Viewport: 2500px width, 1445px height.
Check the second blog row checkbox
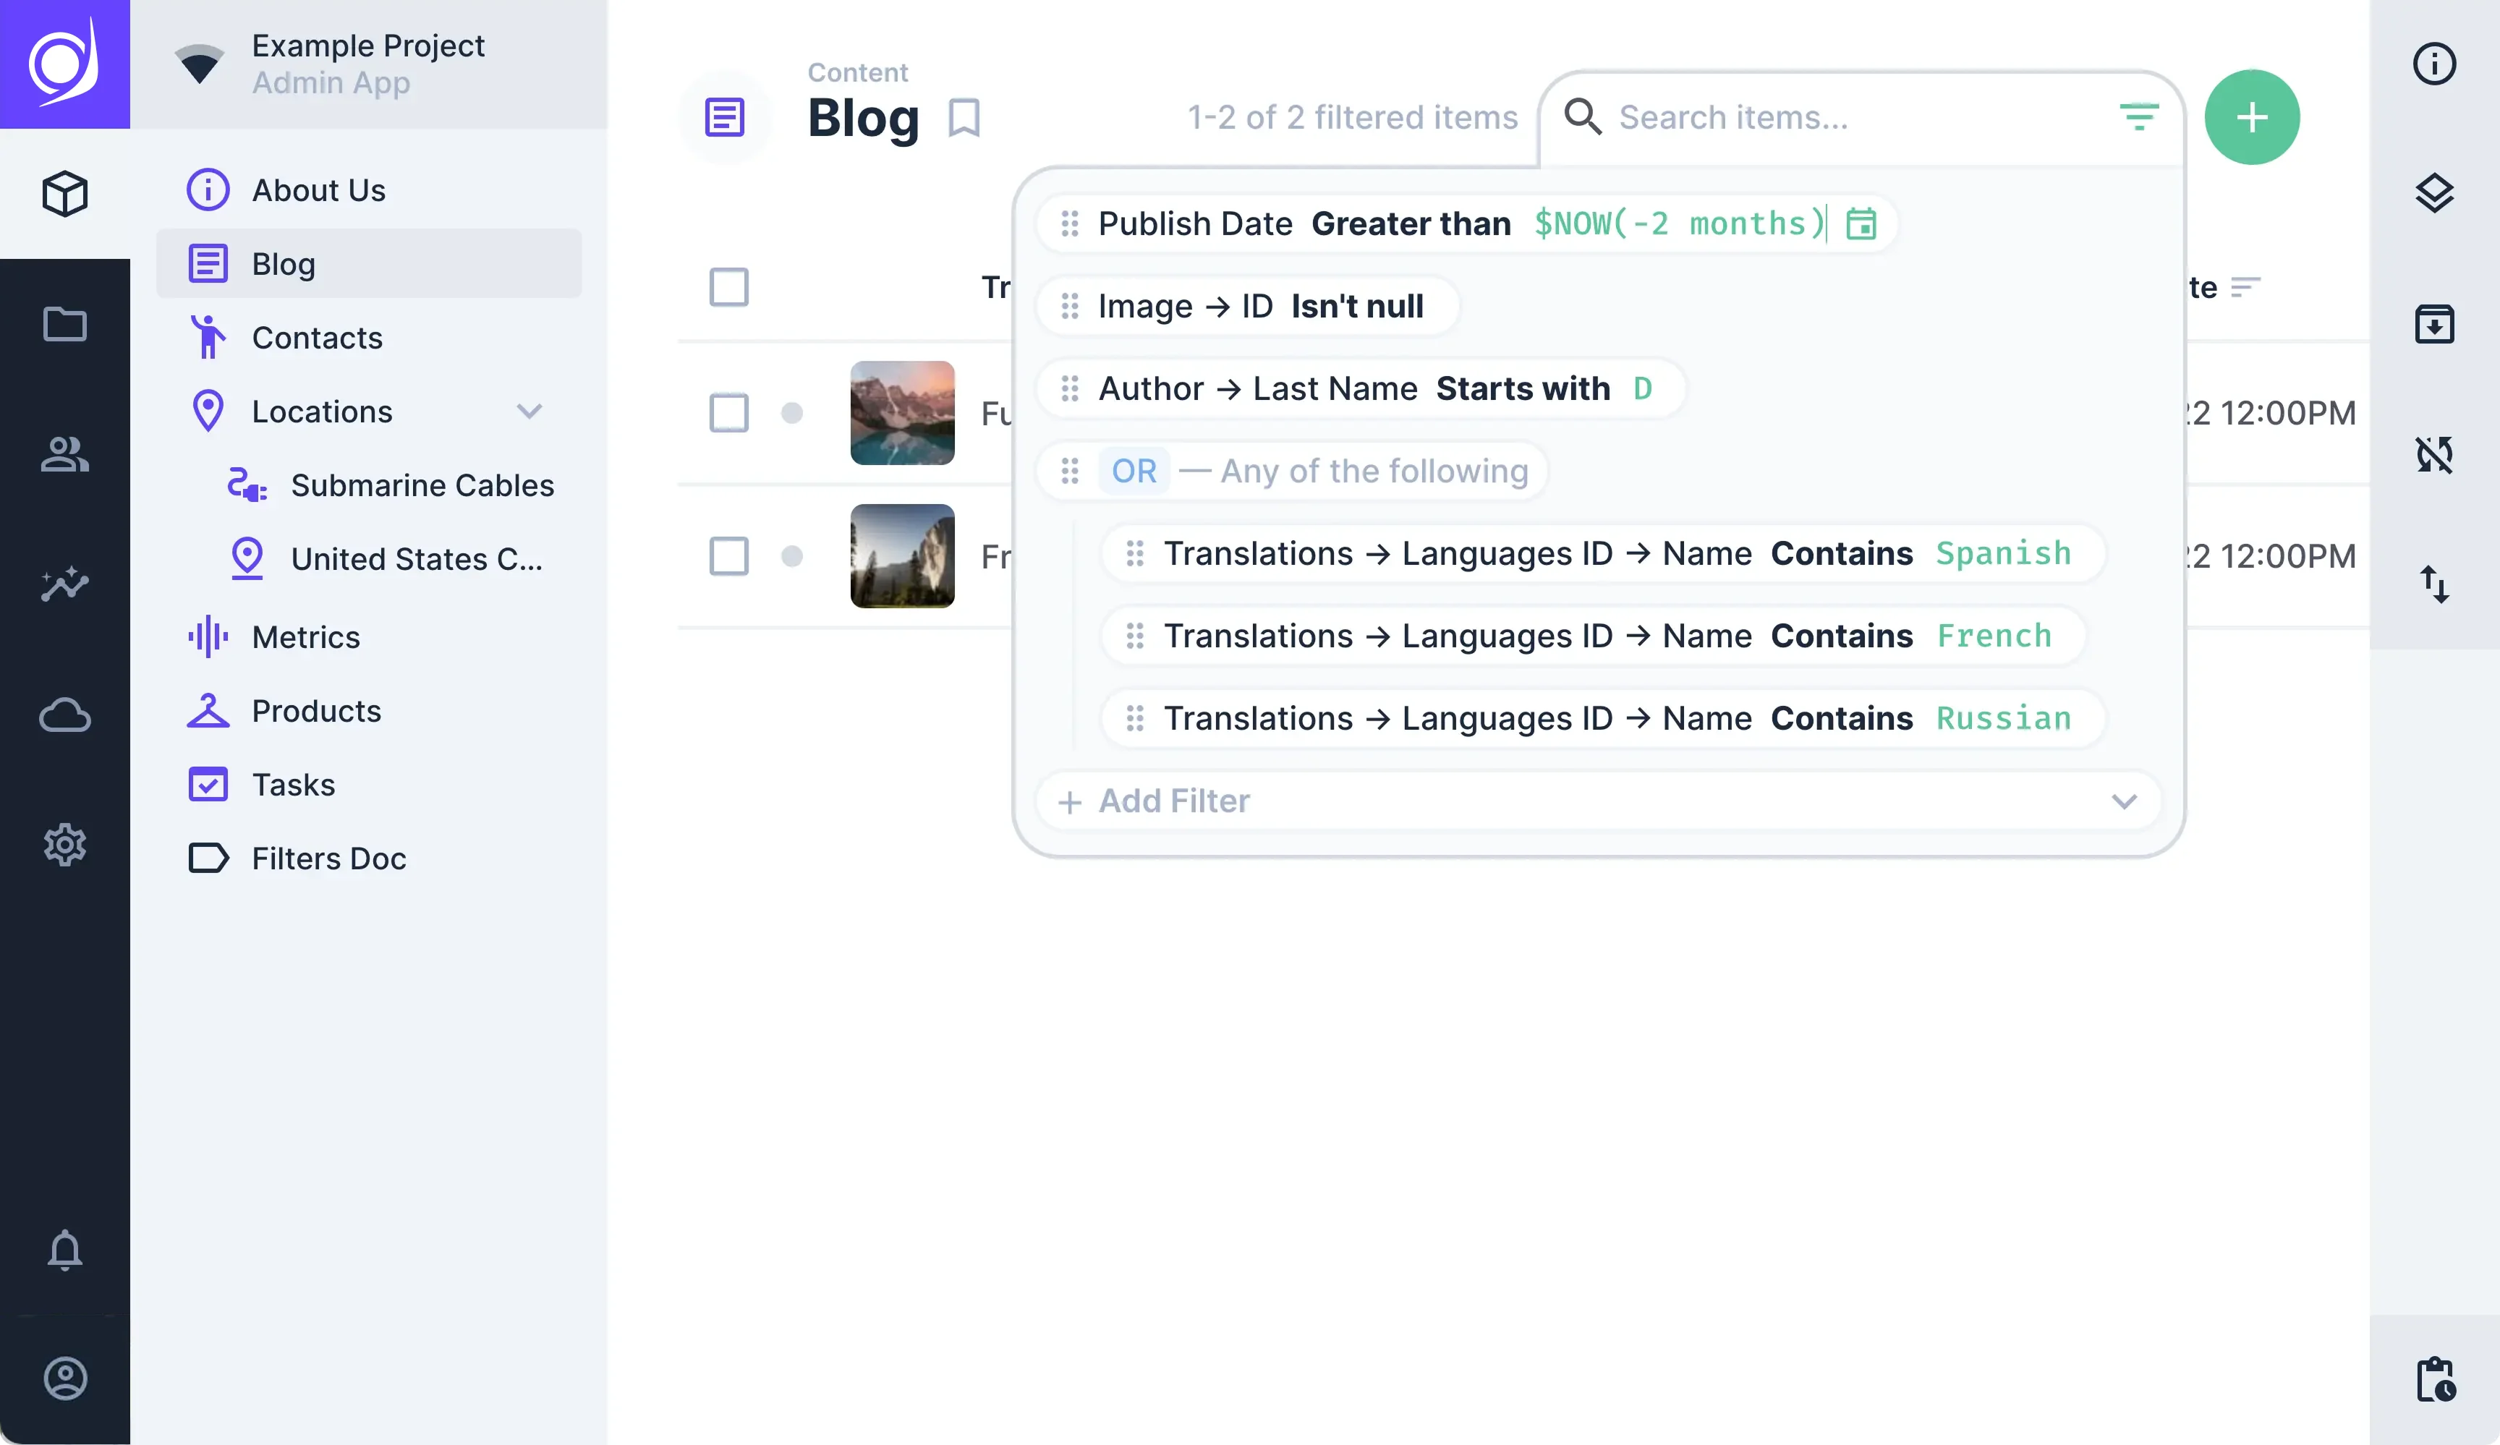pos(728,556)
